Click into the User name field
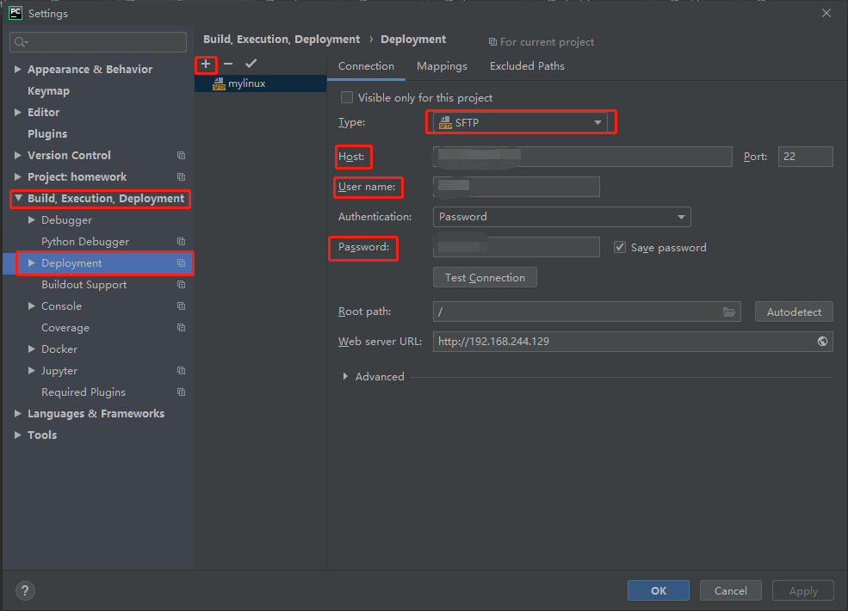Viewport: 848px width, 611px height. point(516,187)
